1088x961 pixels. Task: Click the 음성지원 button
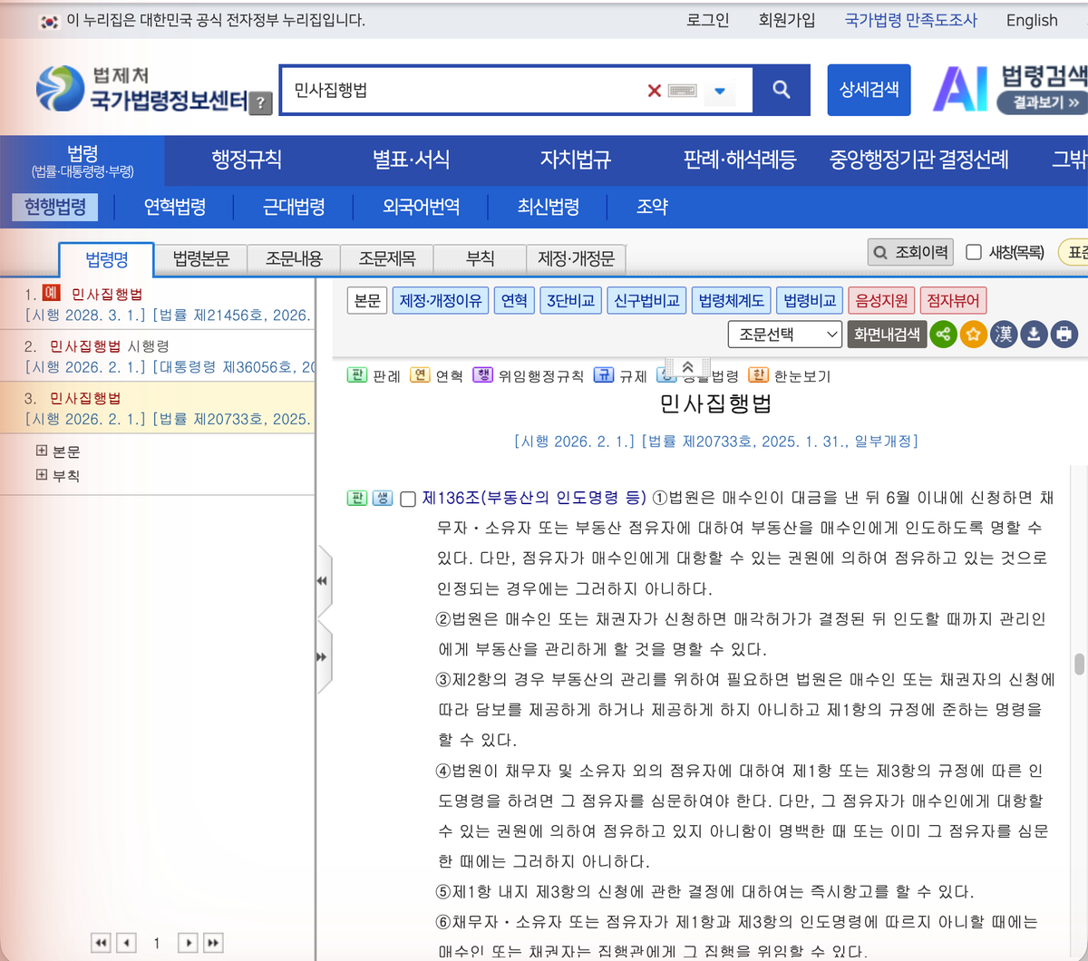(881, 300)
